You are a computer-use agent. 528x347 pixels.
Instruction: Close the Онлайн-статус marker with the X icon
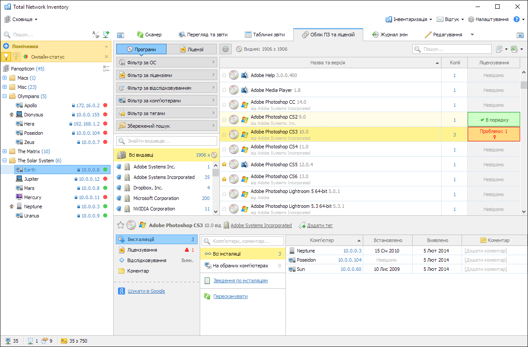[106, 56]
